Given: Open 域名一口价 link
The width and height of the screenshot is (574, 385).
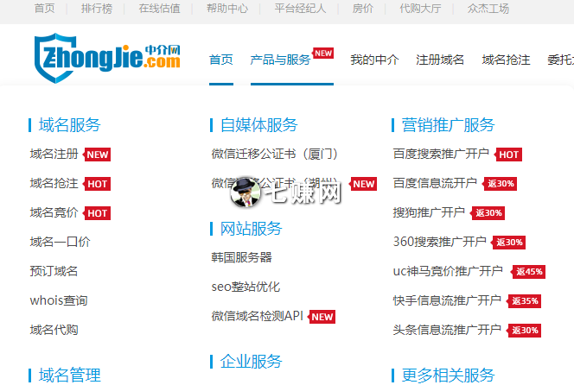Looking at the screenshot, I should click(60, 242).
